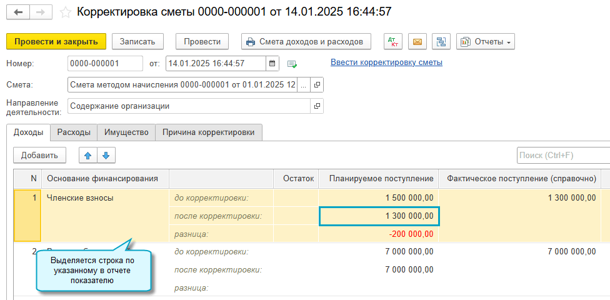The image size is (610, 300).
Task: Open the Причина корректировки tab
Action: (208, 132)
